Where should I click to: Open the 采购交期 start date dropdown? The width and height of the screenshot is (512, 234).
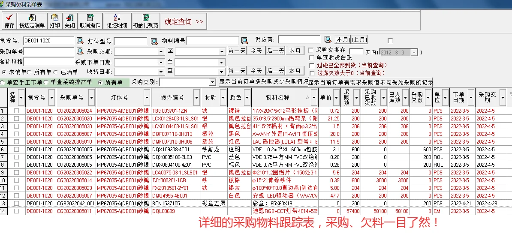click(x=161, y=52)
